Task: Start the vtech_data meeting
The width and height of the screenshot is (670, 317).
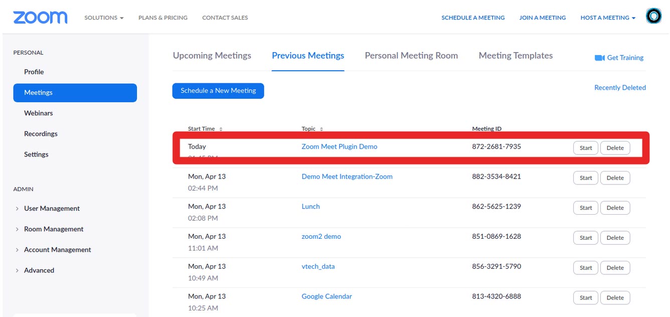Action: tap(586, 268)
